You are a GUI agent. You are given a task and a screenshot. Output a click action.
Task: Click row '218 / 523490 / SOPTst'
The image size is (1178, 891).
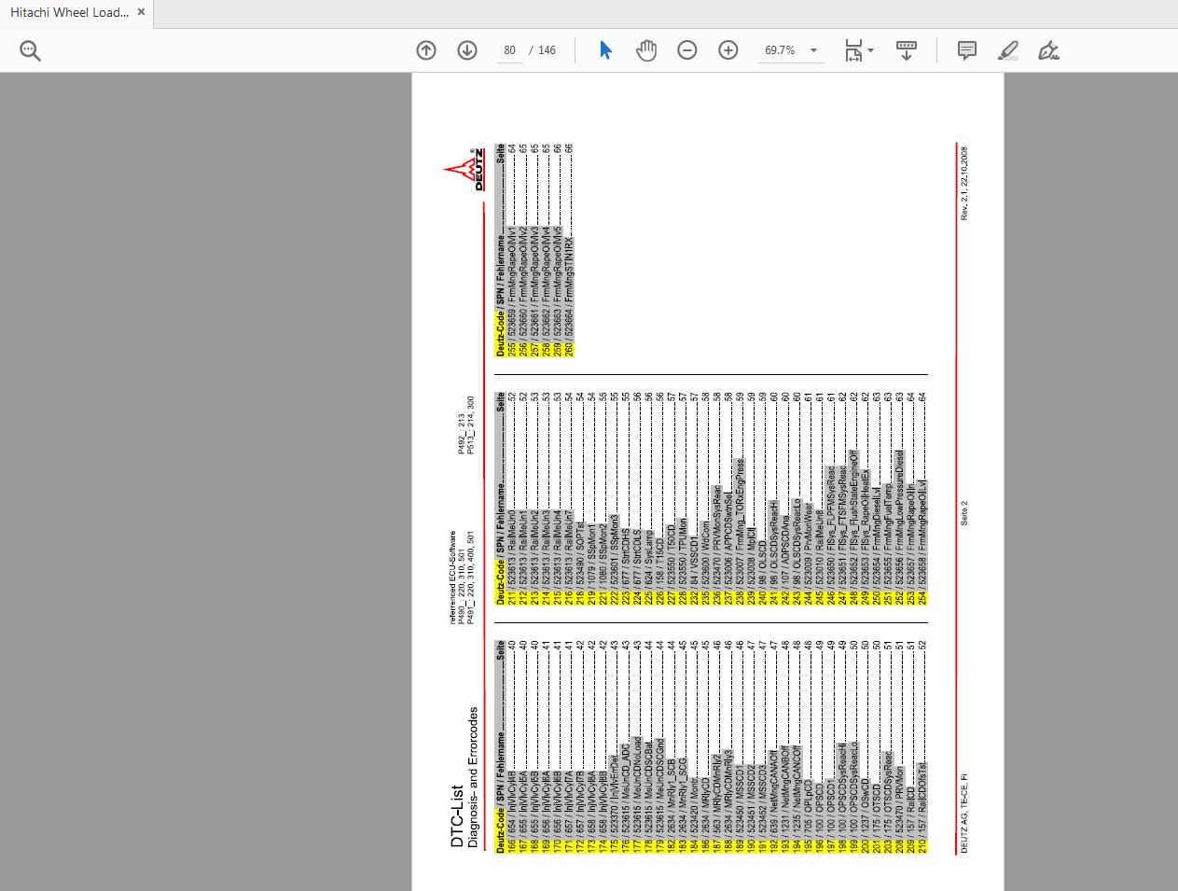(x=579, y=498)
